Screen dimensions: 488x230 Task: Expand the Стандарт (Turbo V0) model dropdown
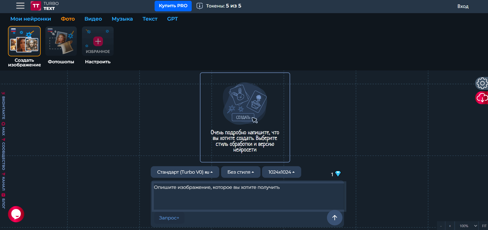click(x=185, y=172)
